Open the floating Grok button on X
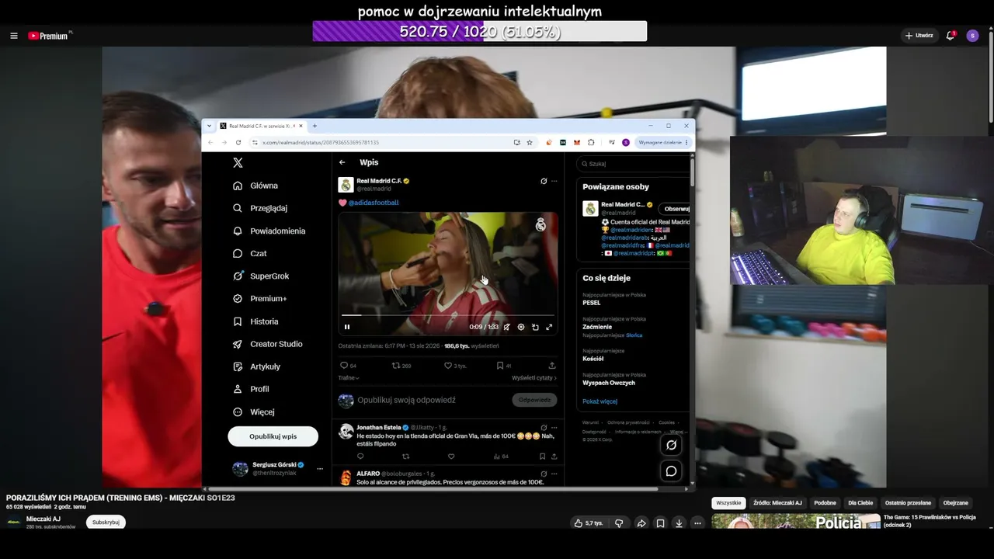 tap(672, 445)
